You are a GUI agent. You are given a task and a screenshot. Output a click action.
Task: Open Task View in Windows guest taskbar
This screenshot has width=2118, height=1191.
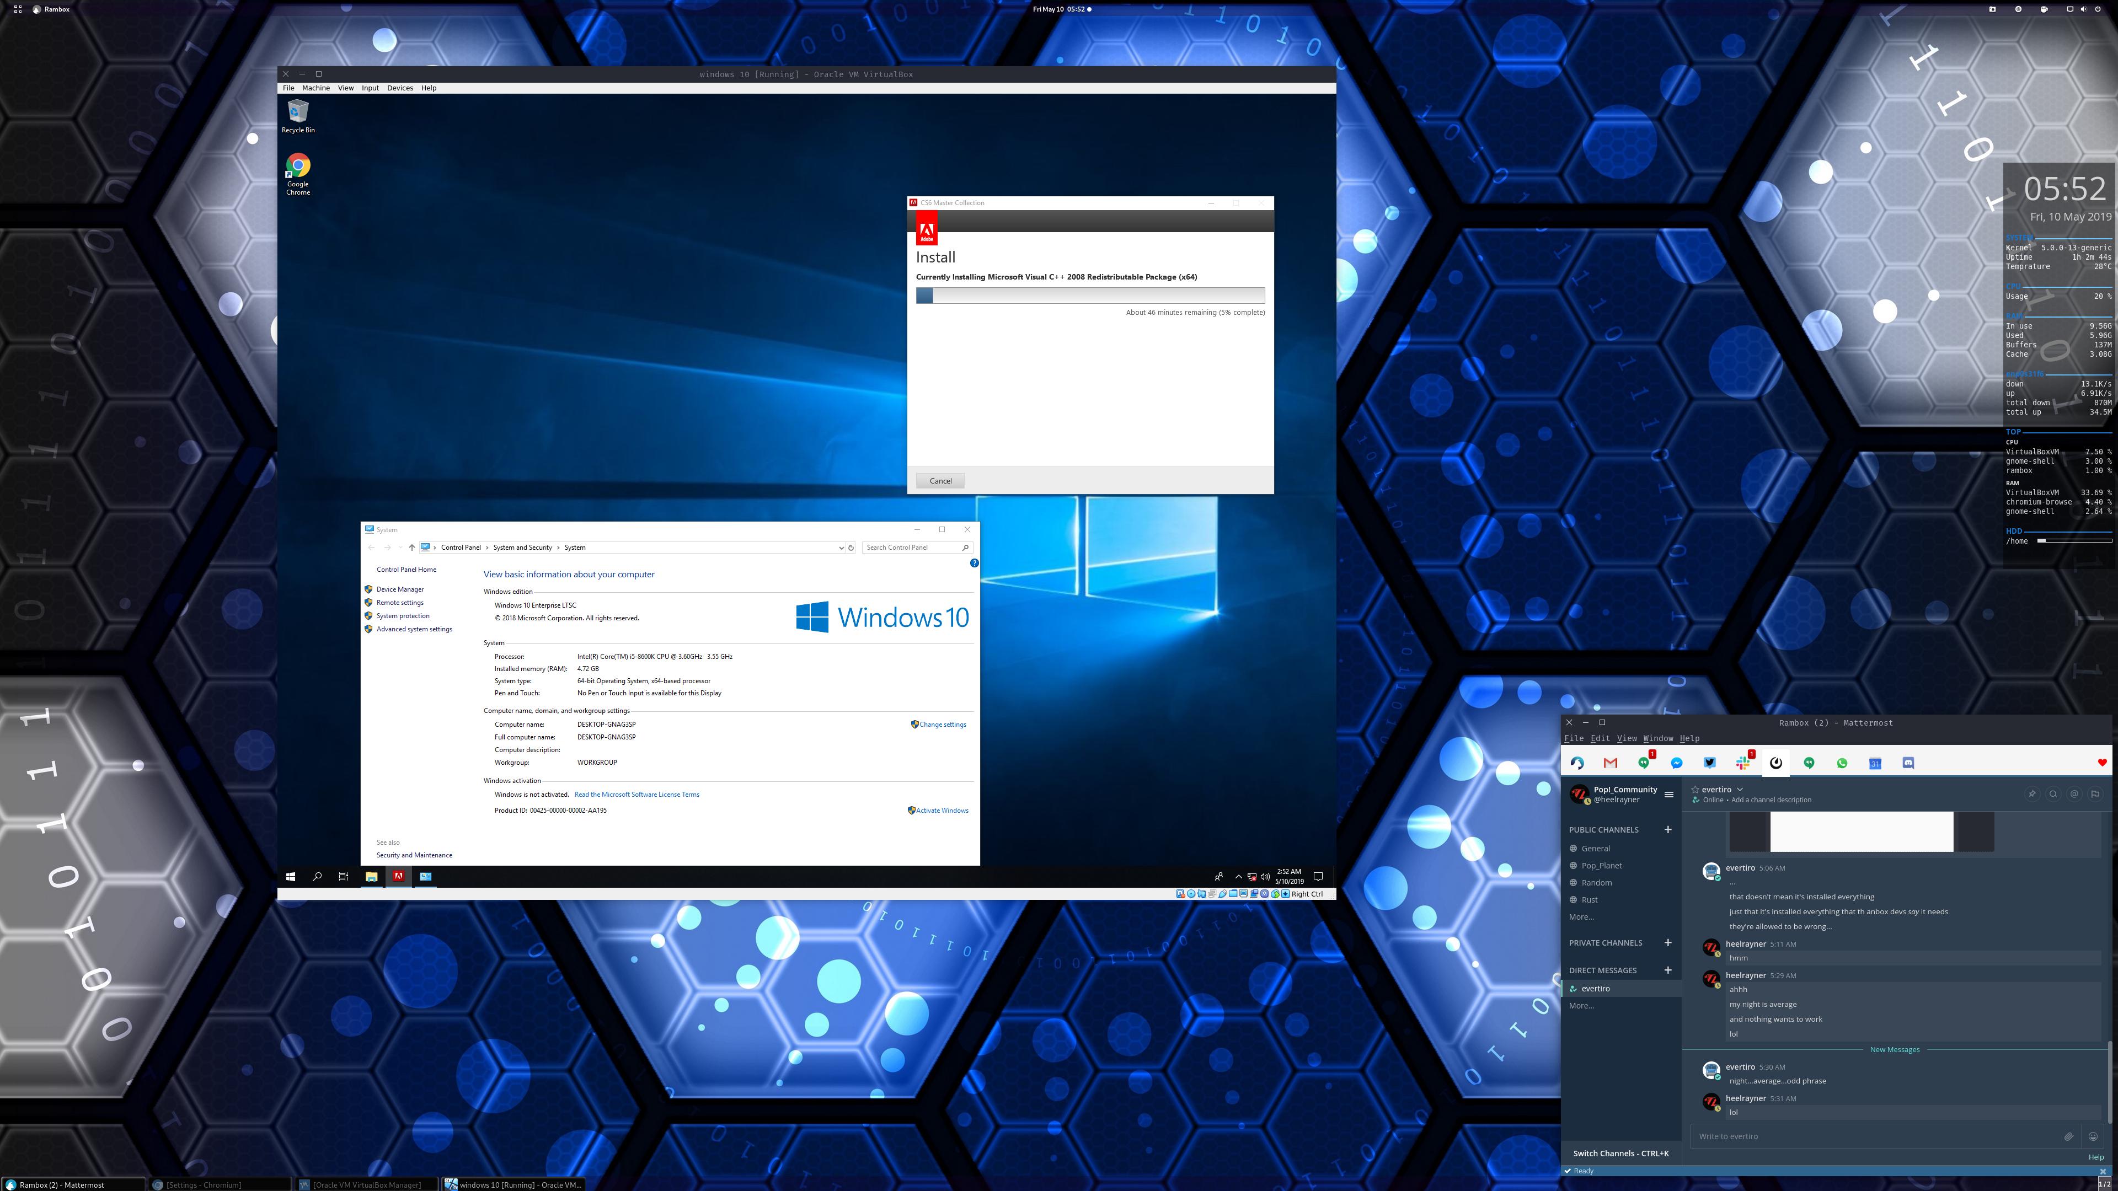pyautogui.click(x=344, y=876)
